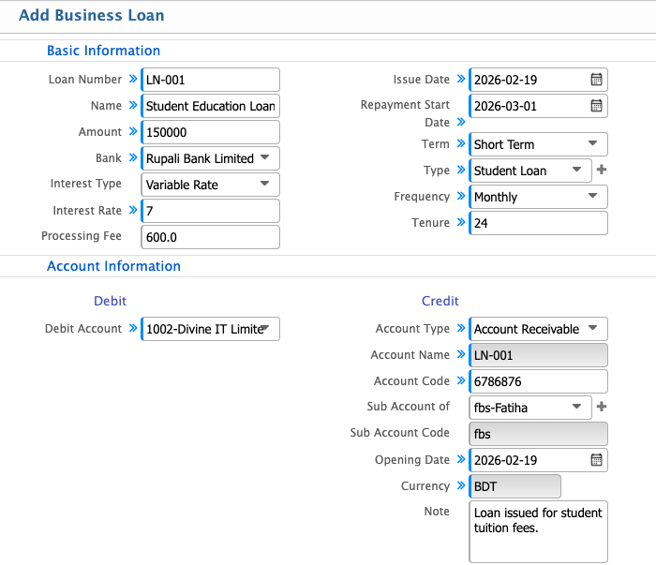
Task: Open the Issue Date calendar picker
Action: [596, 80]
